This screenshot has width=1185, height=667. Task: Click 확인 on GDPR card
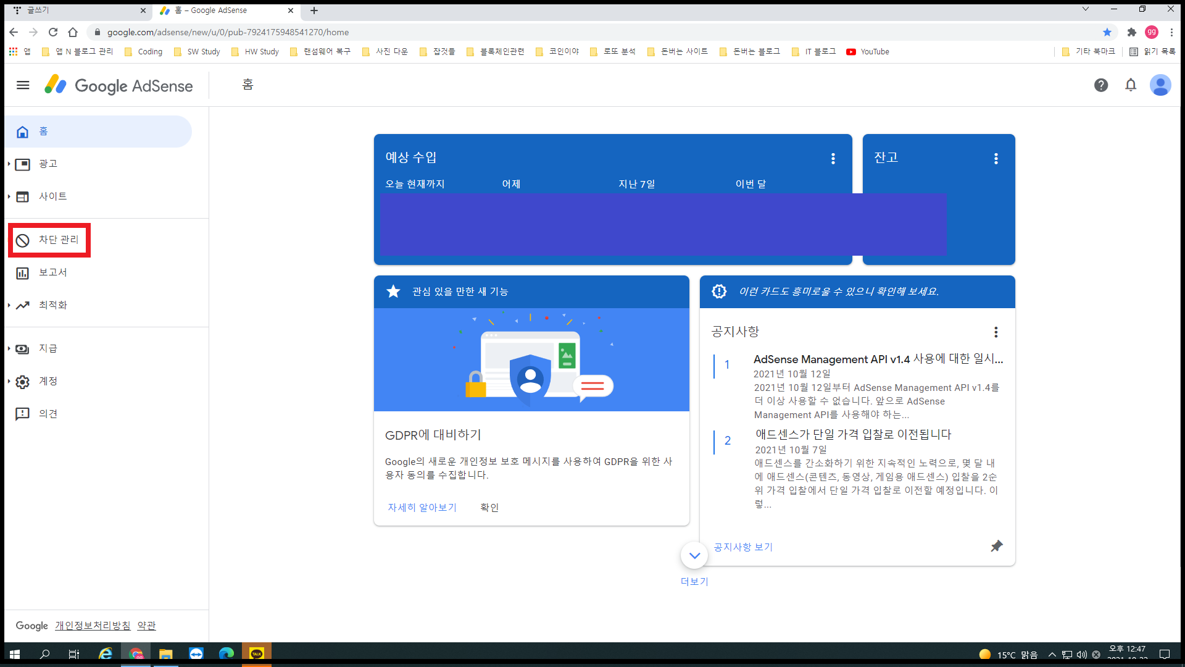[x=489, y=508]
